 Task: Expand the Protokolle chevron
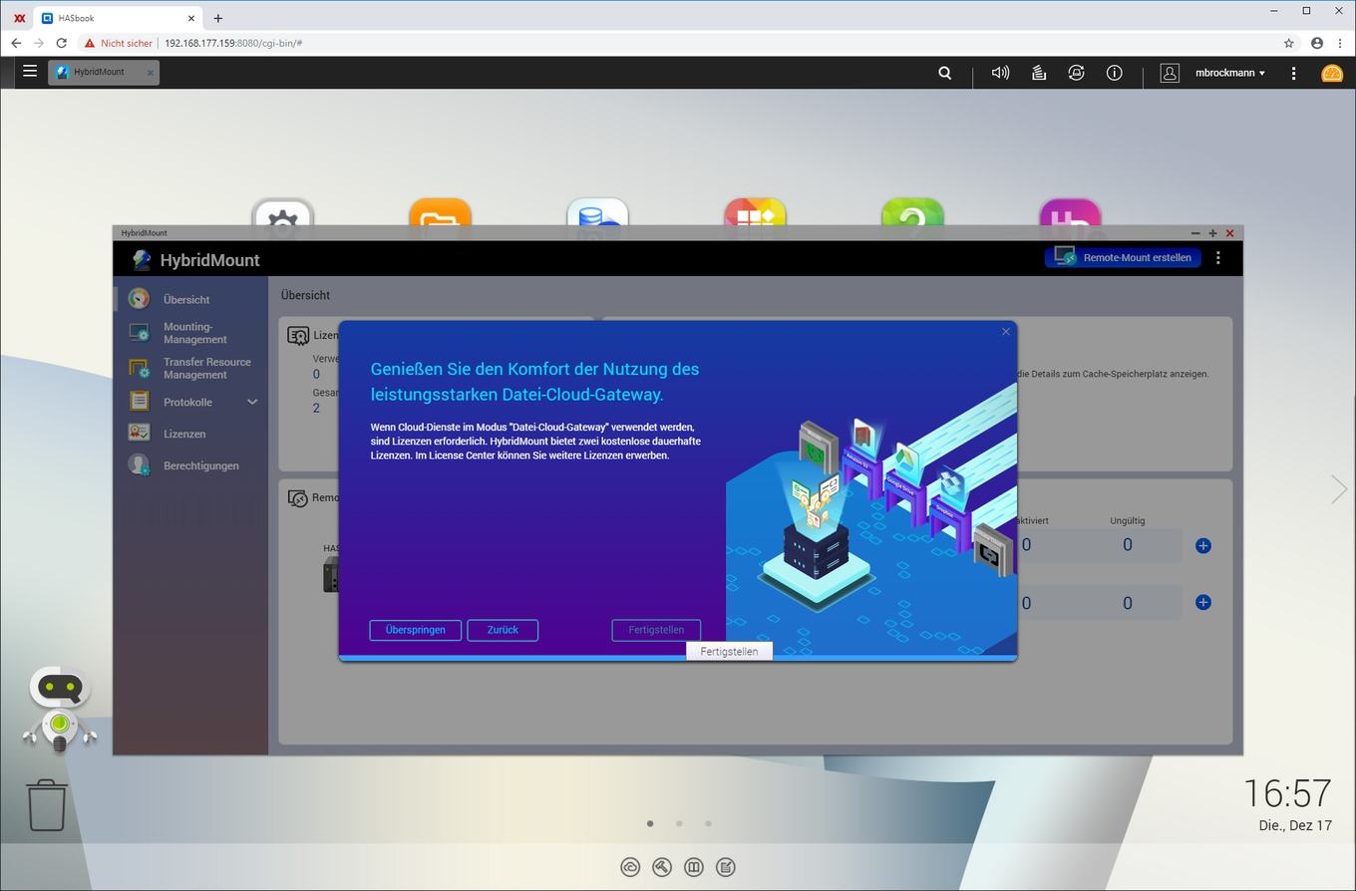252,402
